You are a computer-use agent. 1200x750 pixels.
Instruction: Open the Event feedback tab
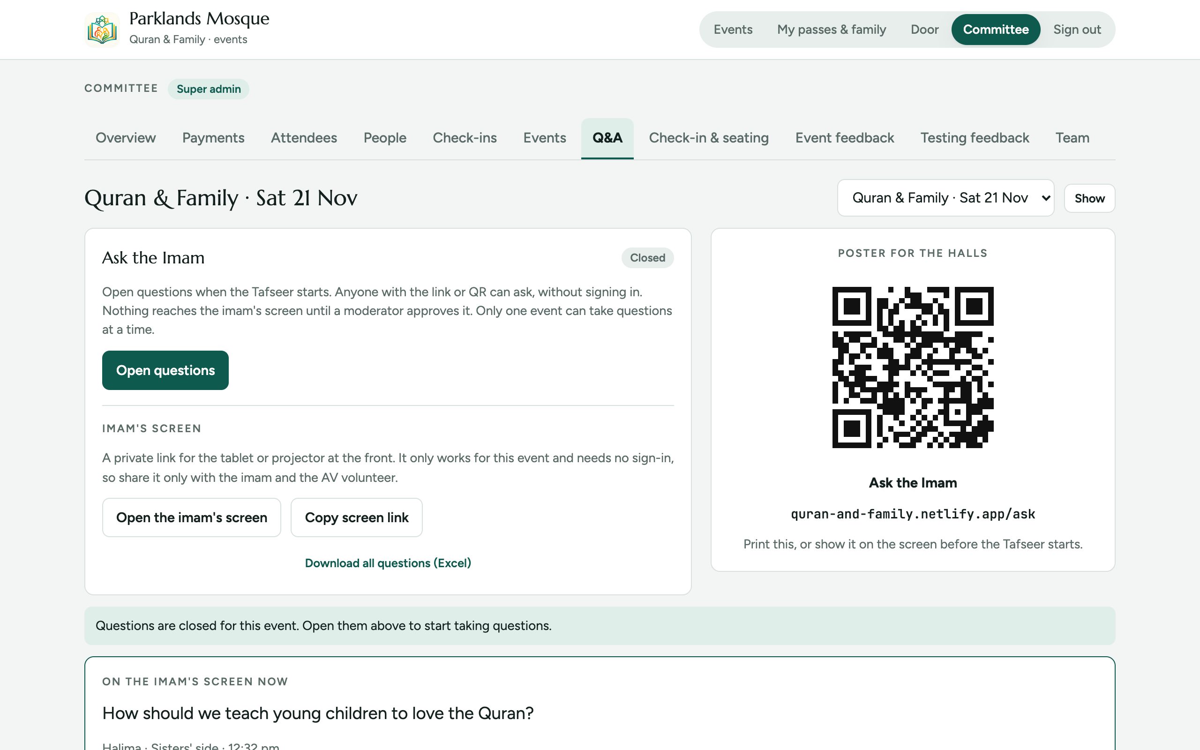click(x=845, y=138)
